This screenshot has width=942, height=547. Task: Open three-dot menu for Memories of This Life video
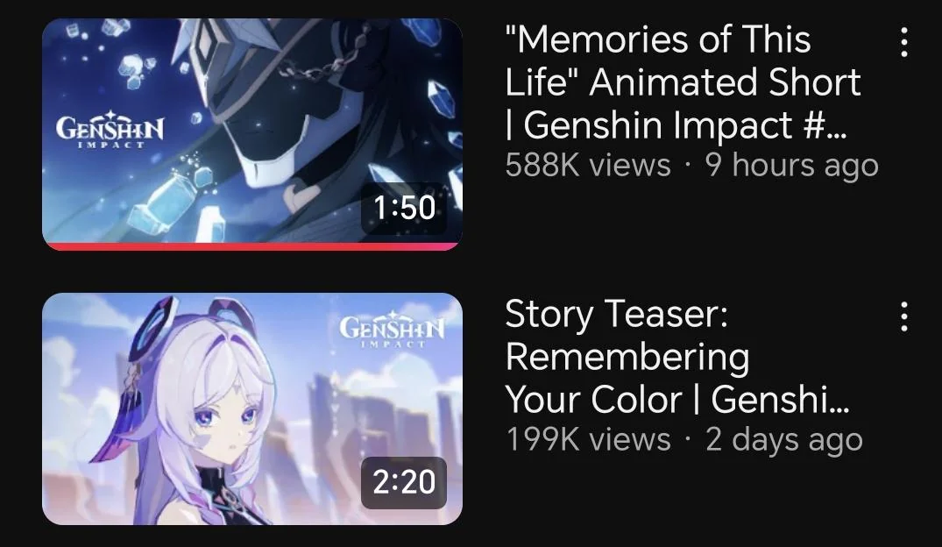pyautogui.click(x=903, y=42)
